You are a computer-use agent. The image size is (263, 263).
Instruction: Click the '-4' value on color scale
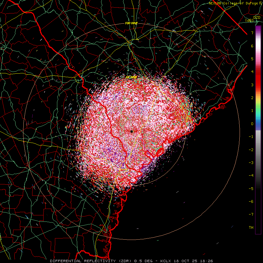[x=251, y=176]
